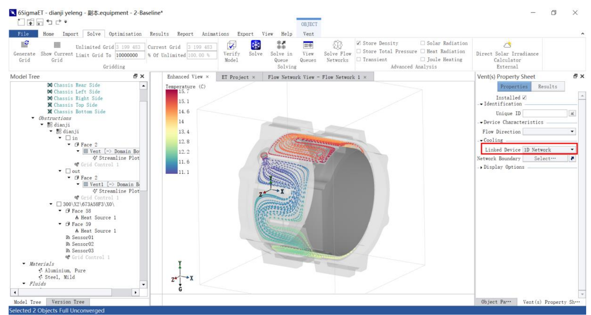This screenshot has height=315, width=591.
Task: Click the Generate Grid icon
Action: (x=25, y=45)
